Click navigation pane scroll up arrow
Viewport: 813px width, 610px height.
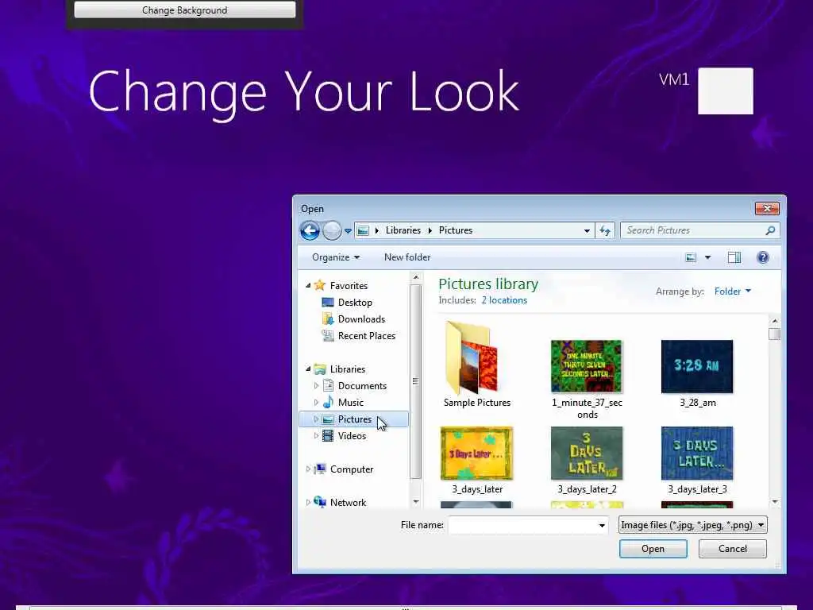pyautogui.click(x=415, y=278)
